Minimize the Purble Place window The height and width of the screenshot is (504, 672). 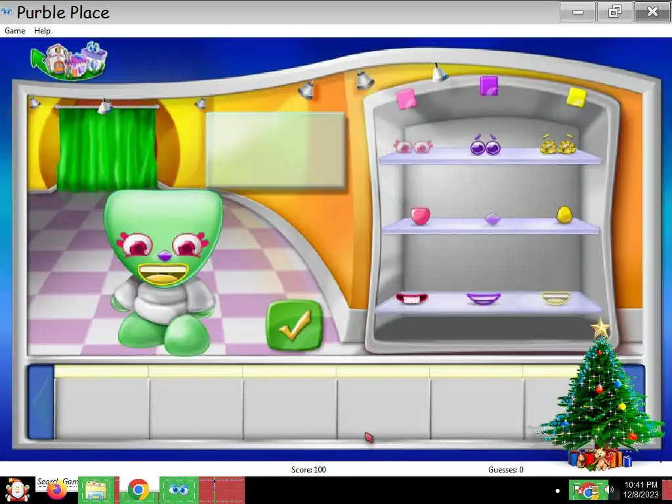(x=577, y=12)
